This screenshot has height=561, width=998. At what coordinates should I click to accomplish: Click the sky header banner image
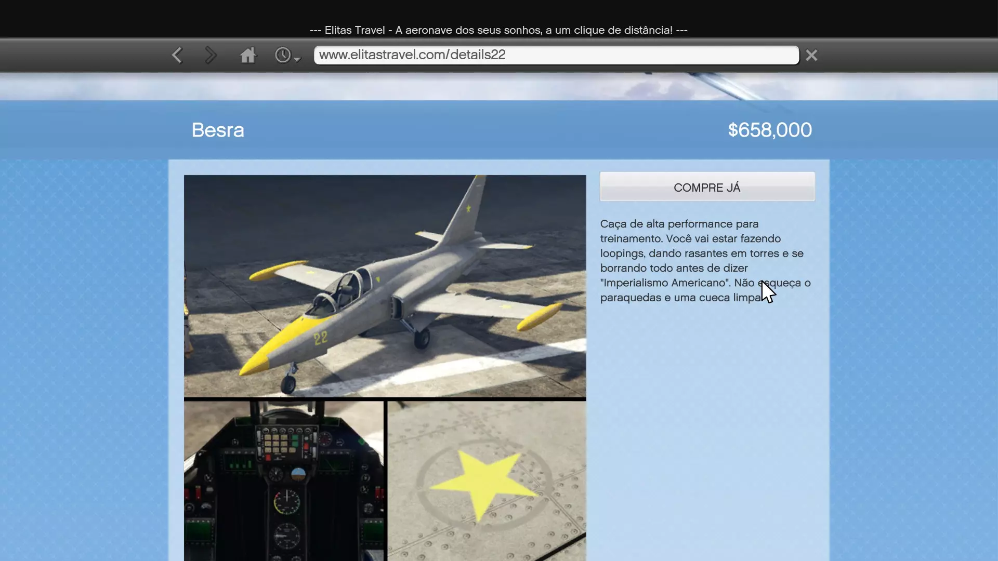499,86
